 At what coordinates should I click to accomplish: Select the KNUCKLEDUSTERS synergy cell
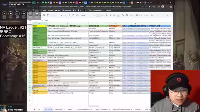click(x=99, y=48)
